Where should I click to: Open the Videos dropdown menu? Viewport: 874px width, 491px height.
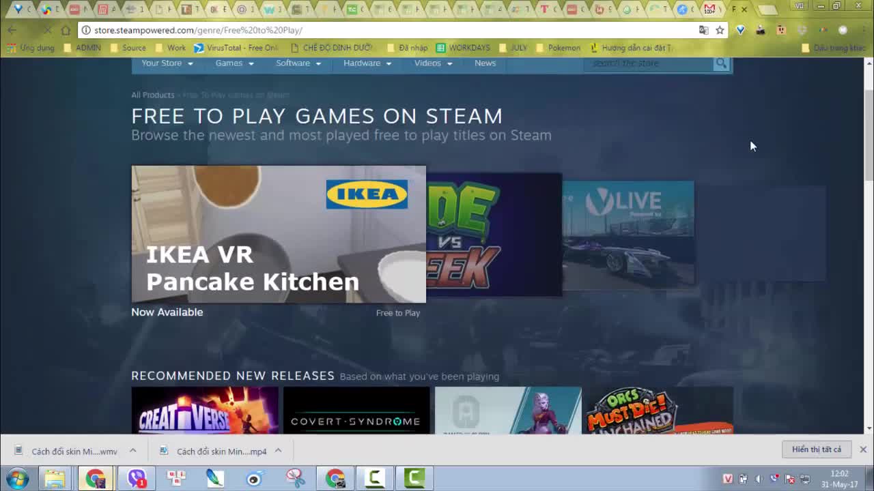point(433,63)
